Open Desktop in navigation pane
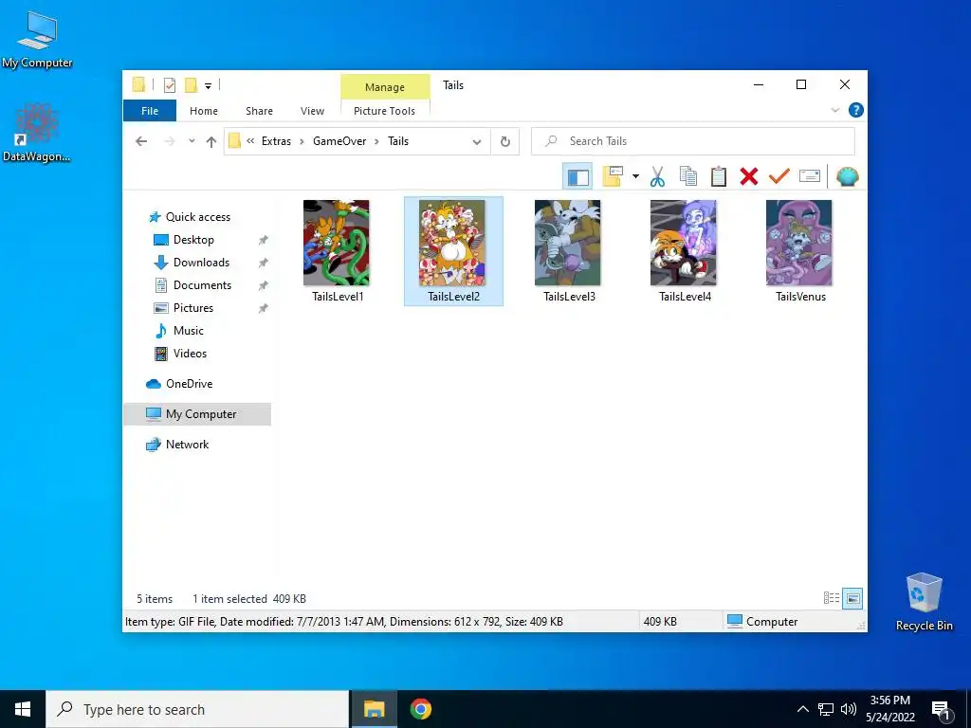971x728 pixels. [x=193, y=240]
